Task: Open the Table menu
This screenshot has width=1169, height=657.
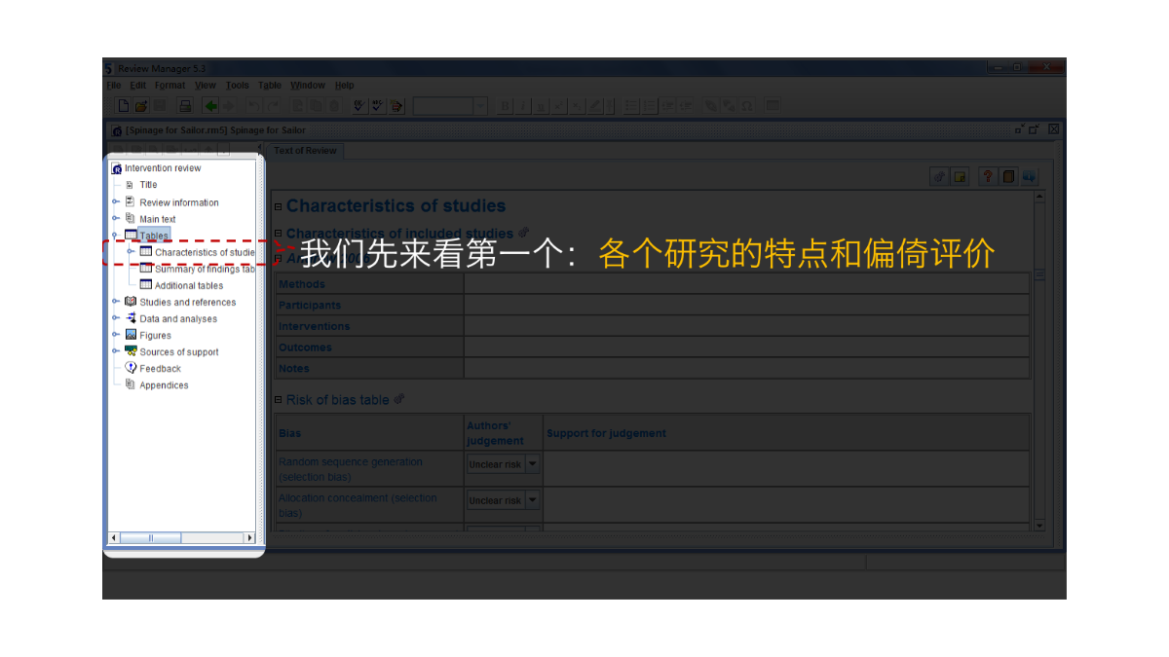Action: pos(270,86)
